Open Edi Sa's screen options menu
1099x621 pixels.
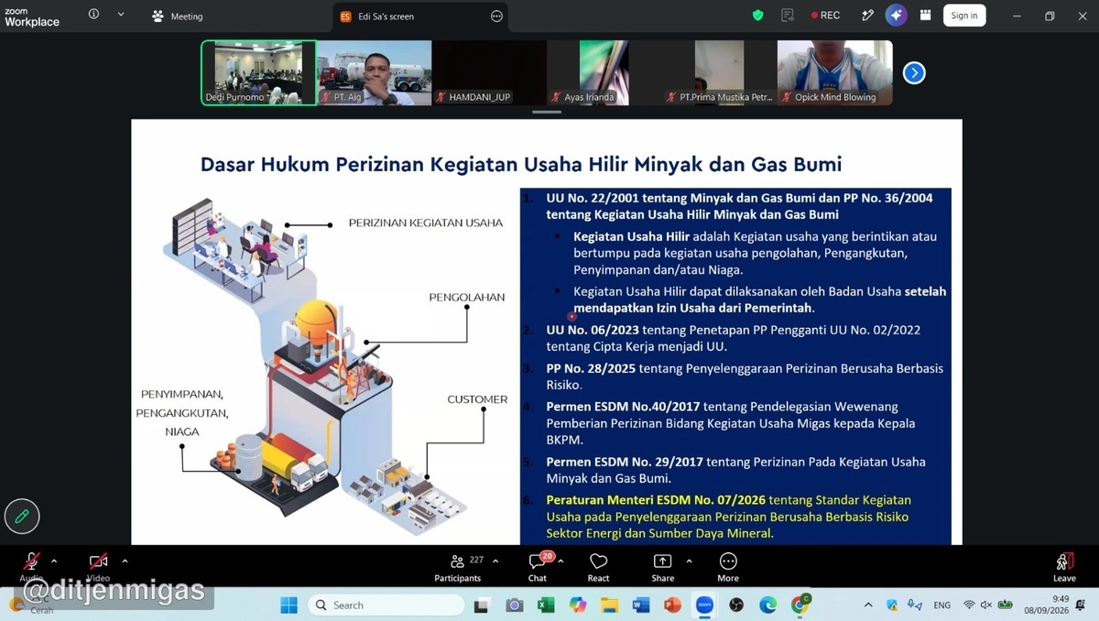pos(497,16)
